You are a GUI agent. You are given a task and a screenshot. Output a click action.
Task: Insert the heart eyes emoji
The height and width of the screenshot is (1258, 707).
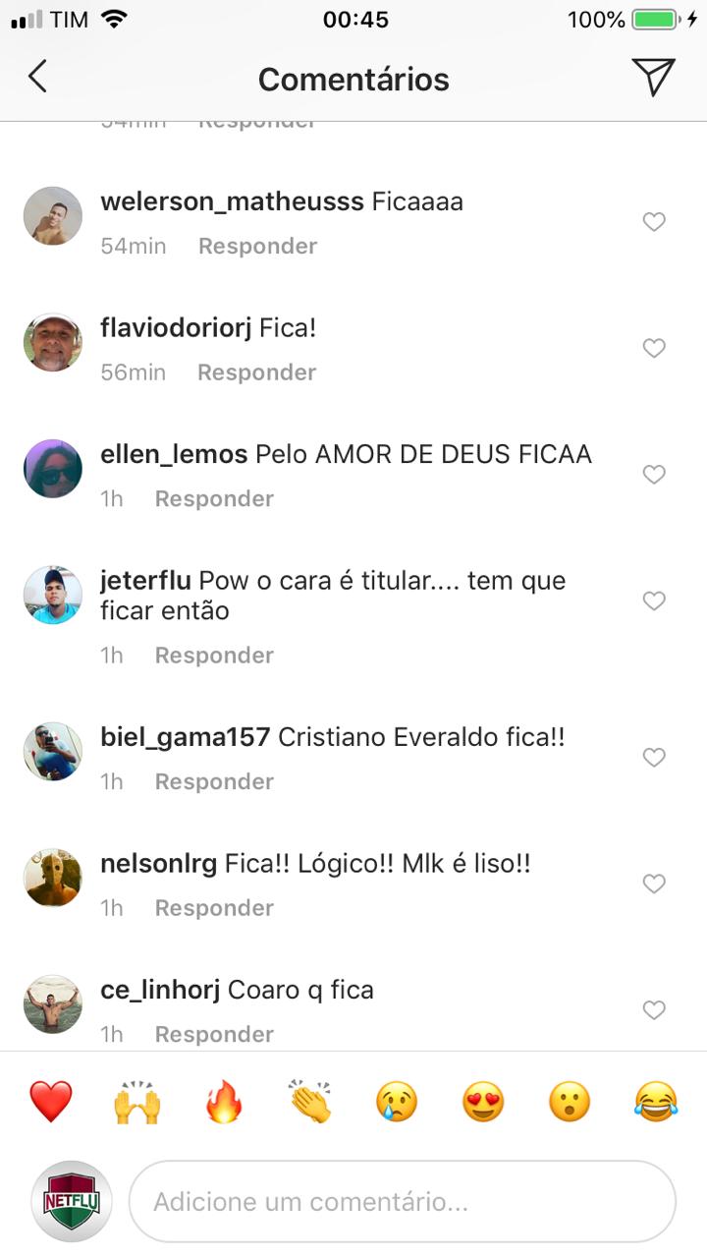tap(483, 1102)
